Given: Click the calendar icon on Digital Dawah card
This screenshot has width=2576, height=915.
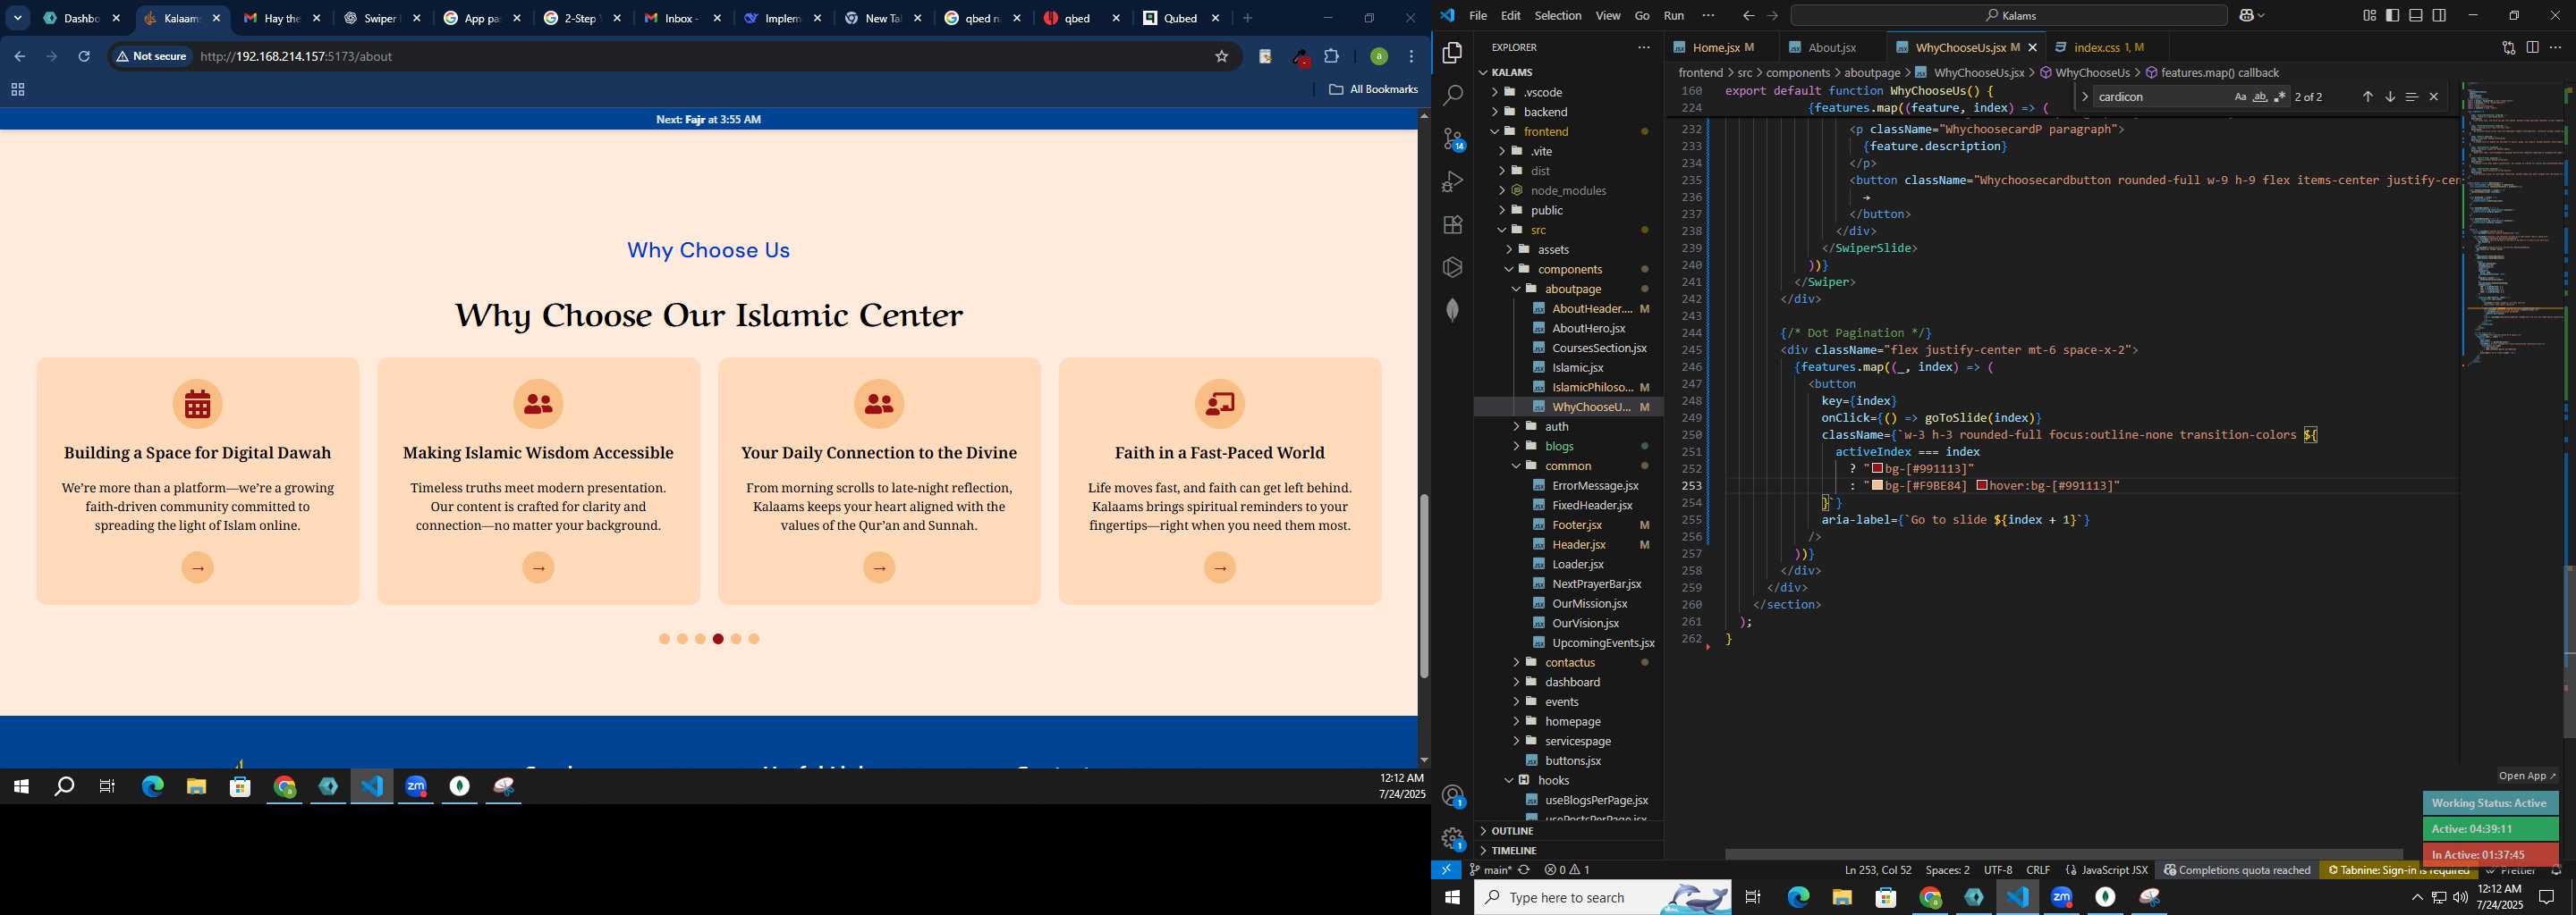Looking at the screenshot, I should point(198,404).
